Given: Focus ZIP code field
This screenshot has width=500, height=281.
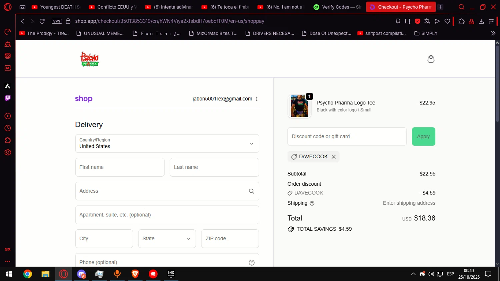Looking at the screenshot, I should tap(230, 239).
